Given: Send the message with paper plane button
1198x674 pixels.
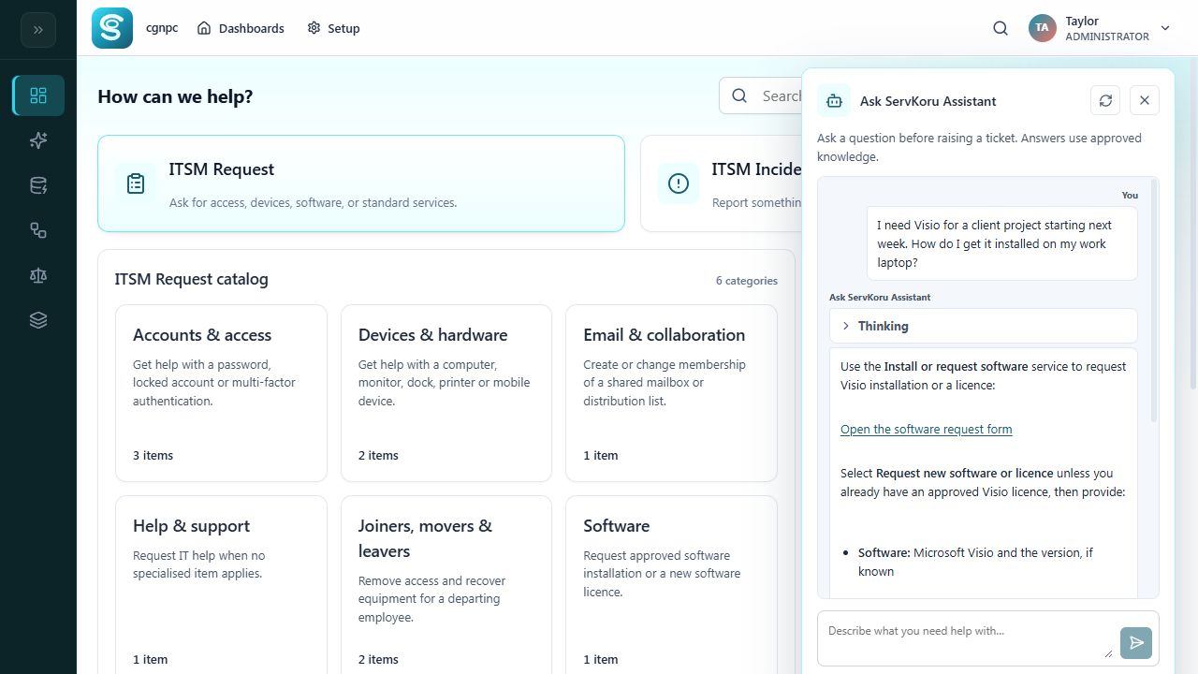Looking at the screenshot, I should [1136, 643].
